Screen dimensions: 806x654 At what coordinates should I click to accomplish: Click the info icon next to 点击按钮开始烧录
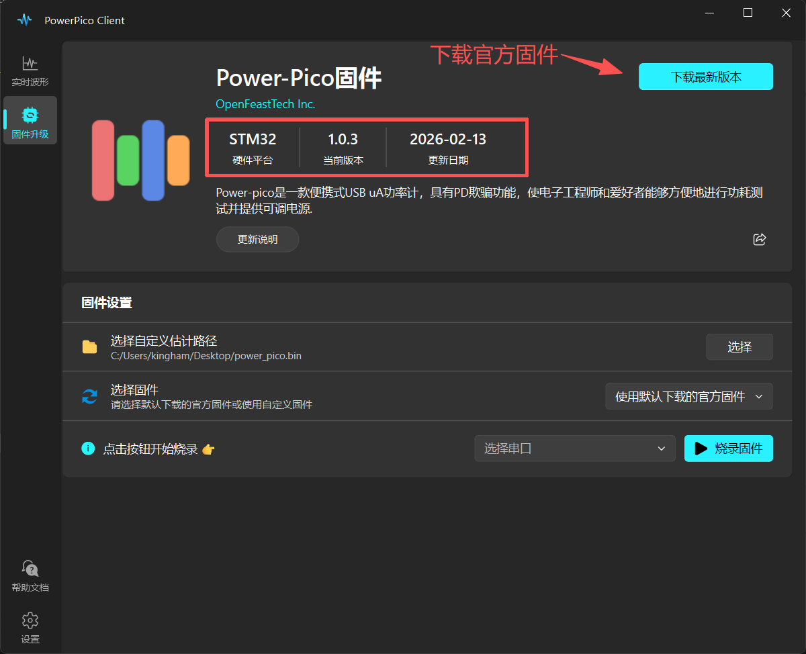click(88, 449)
